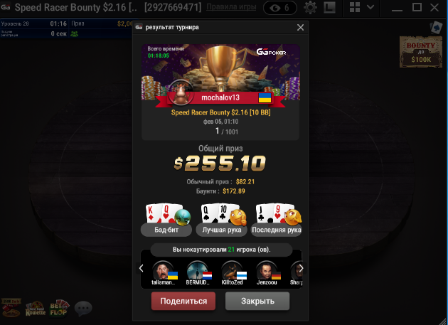The width and height of the screenshot is (448, 325).
Task: Open the settings gear icon
Action: 310,7
